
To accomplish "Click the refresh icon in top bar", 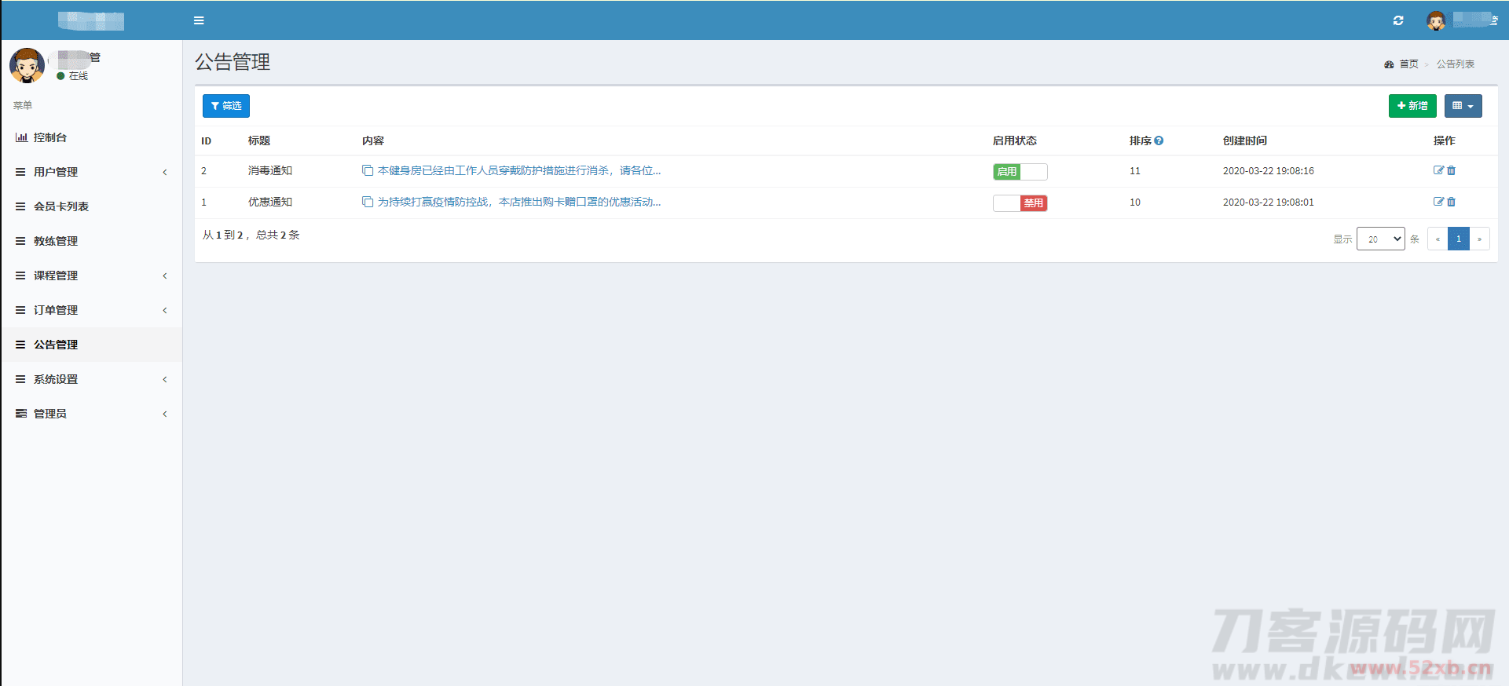I will click(x=1398, y=20).
